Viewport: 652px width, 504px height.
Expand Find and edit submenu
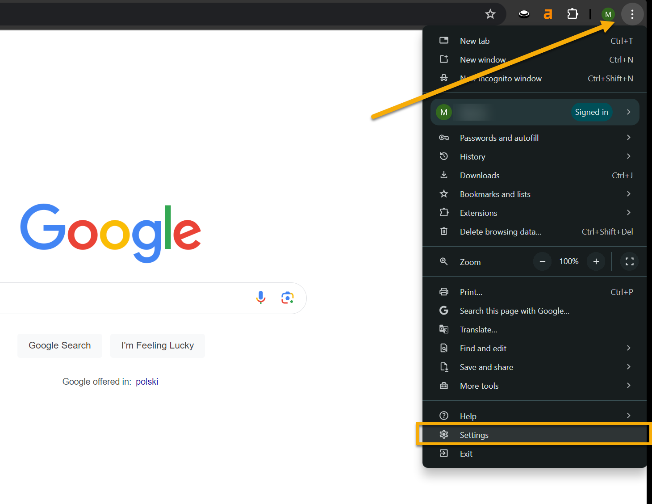click(535, 348)
